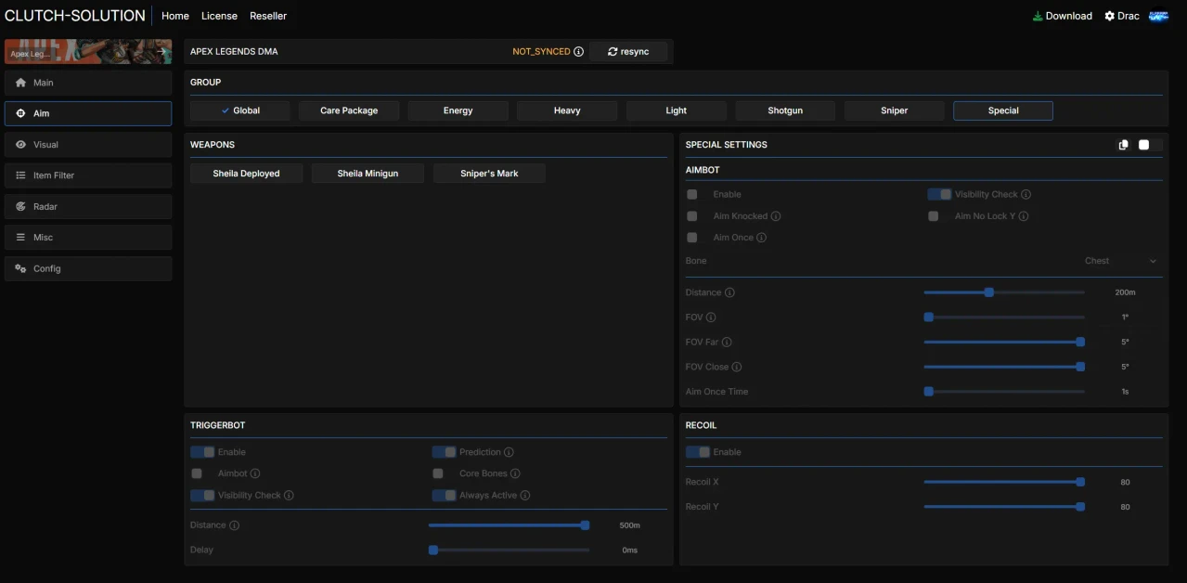Click info icon next to Core Bones
1187x583 pixels.
(515, 473)
